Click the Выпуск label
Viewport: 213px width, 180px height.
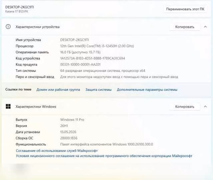21,120
